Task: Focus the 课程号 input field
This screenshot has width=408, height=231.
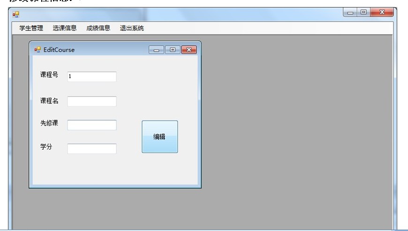Action: (92, 77)
